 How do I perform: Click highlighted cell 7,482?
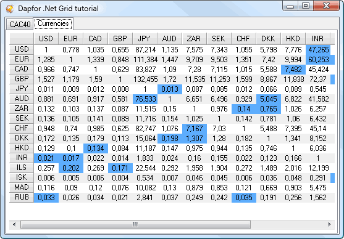293,70
